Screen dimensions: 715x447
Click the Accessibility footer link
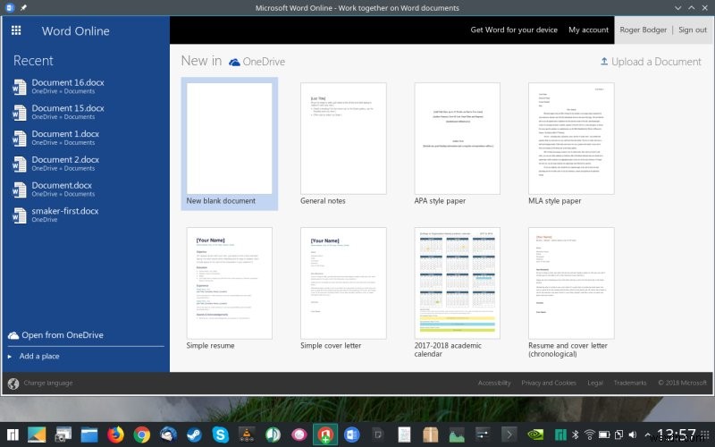(494, 383)
